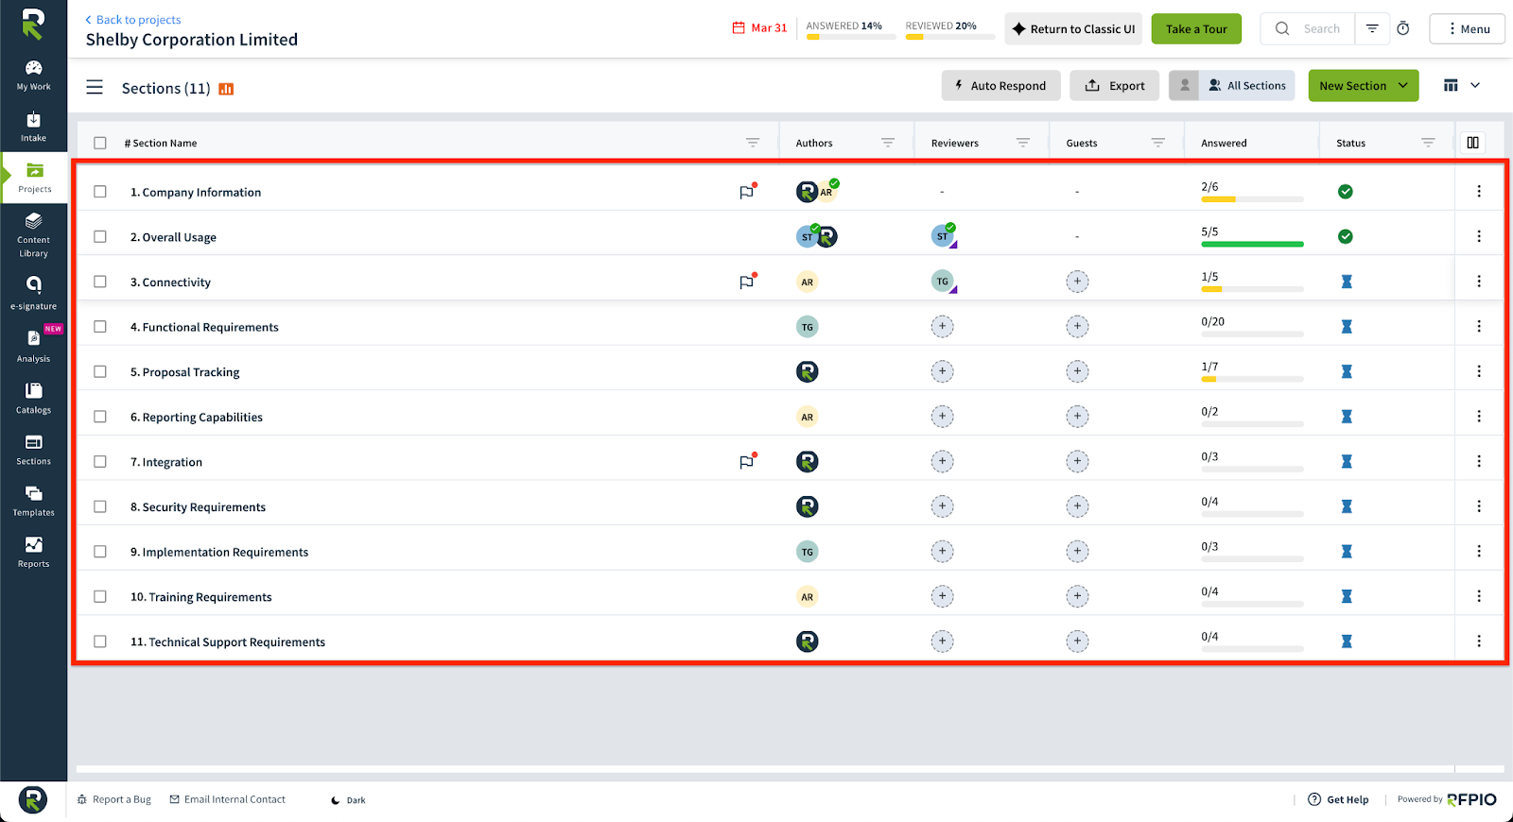The image size is (1513, 822).
Task: Add reviewer to Proposal Tracking row
Action: click(942, 371)
